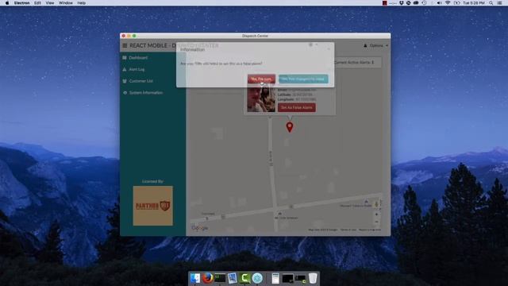
Task: Confirm with the red "Yes, I'm sure" button
Action: [x=261, y=79]
